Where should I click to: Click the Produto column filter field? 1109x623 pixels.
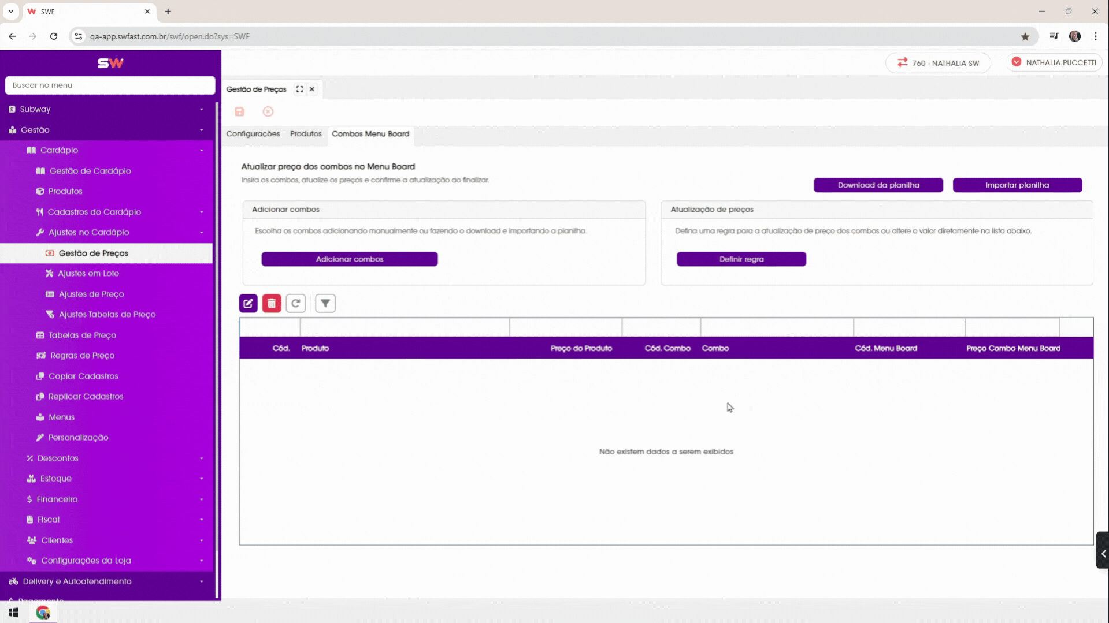click(x=405, y=327)
